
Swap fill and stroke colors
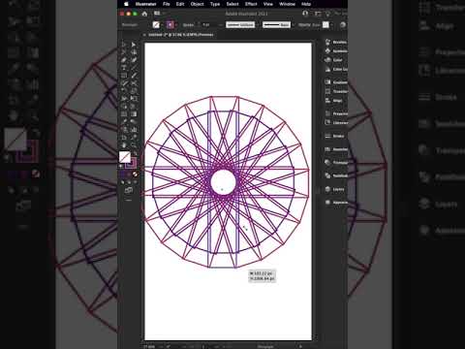135,153
